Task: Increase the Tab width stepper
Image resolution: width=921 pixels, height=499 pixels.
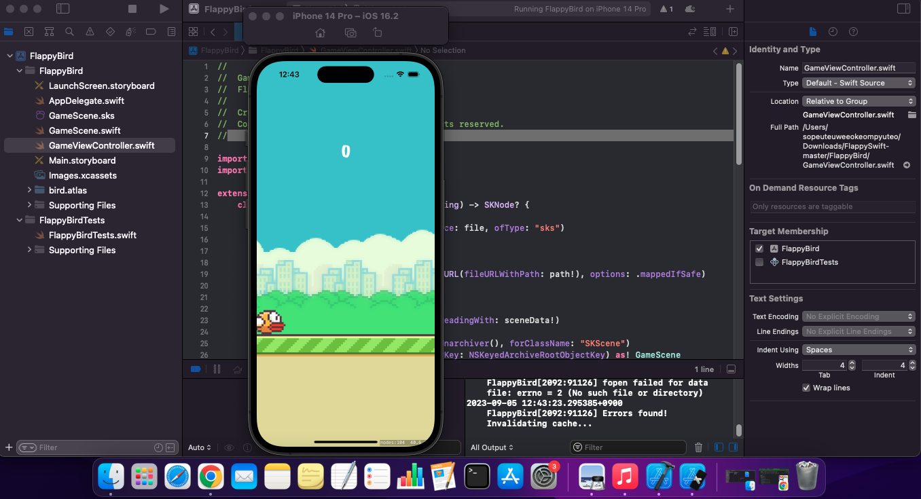Action: tap(852, 363)
